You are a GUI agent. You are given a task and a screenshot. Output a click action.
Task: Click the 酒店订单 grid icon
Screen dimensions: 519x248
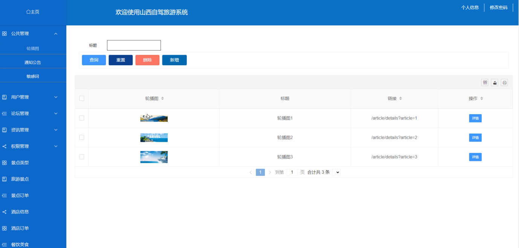[x=5, y=228]
